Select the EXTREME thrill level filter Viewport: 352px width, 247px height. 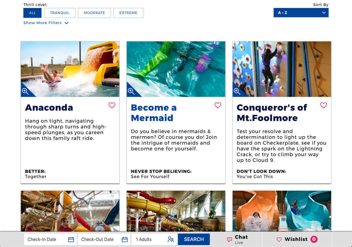coord(128,13)
